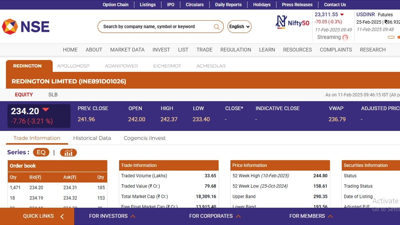Screen dimensions: 400x225
Task: Open the MARKET DATA menu
Action: coord(127,50)
